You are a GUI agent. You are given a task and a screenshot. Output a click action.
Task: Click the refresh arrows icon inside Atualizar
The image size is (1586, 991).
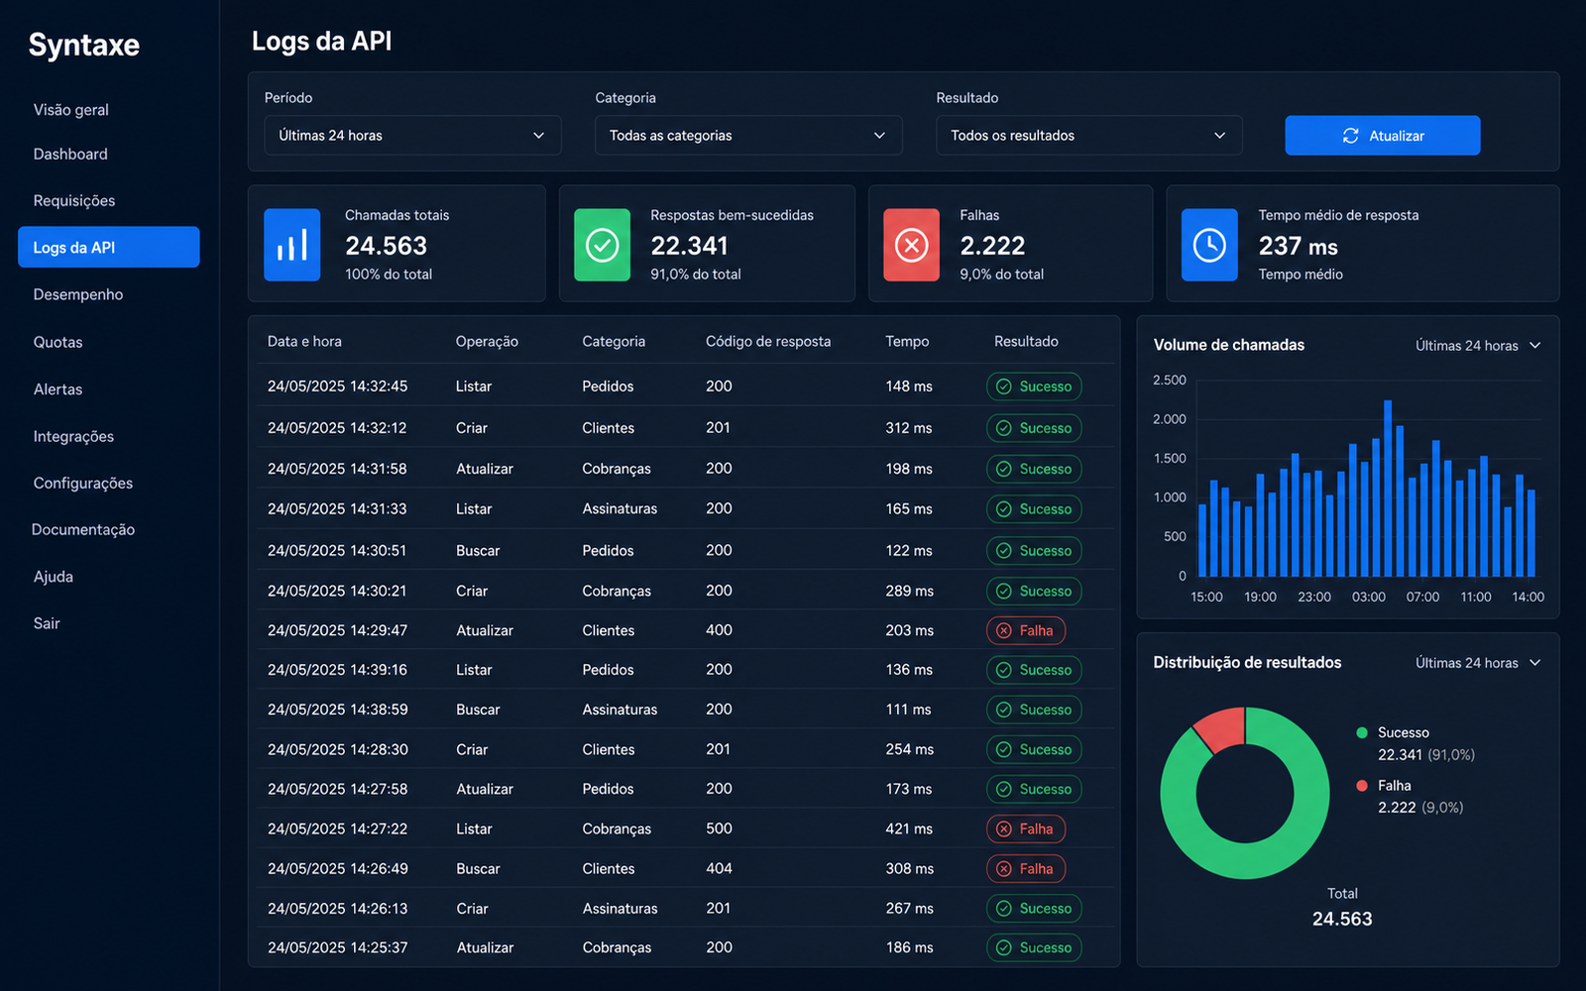click(1350, 136)
